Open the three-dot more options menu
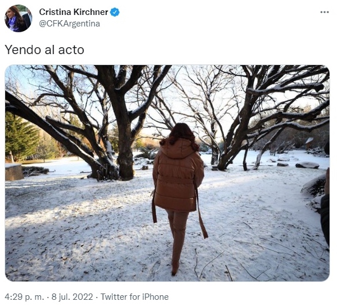 pyautogui.click(x=324, y=12)
